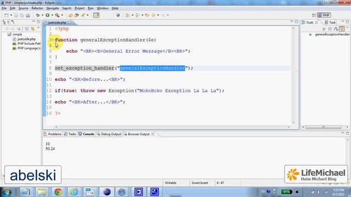
Task: Collapse the function fold marker at line 3
Action: tap(53, 40)
